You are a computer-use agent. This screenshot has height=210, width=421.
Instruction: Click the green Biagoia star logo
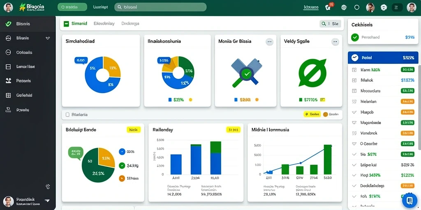(22, 7)
